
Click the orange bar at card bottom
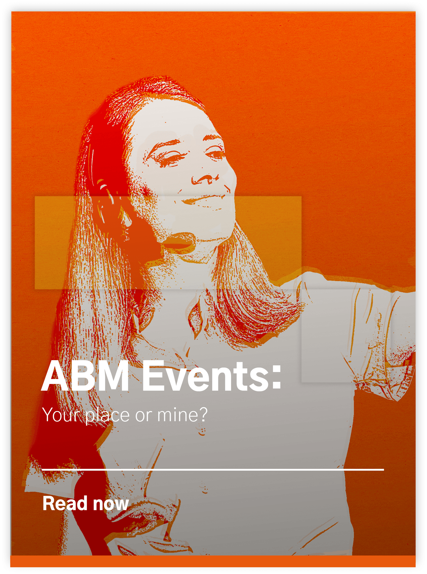click(x=213, y=561)
